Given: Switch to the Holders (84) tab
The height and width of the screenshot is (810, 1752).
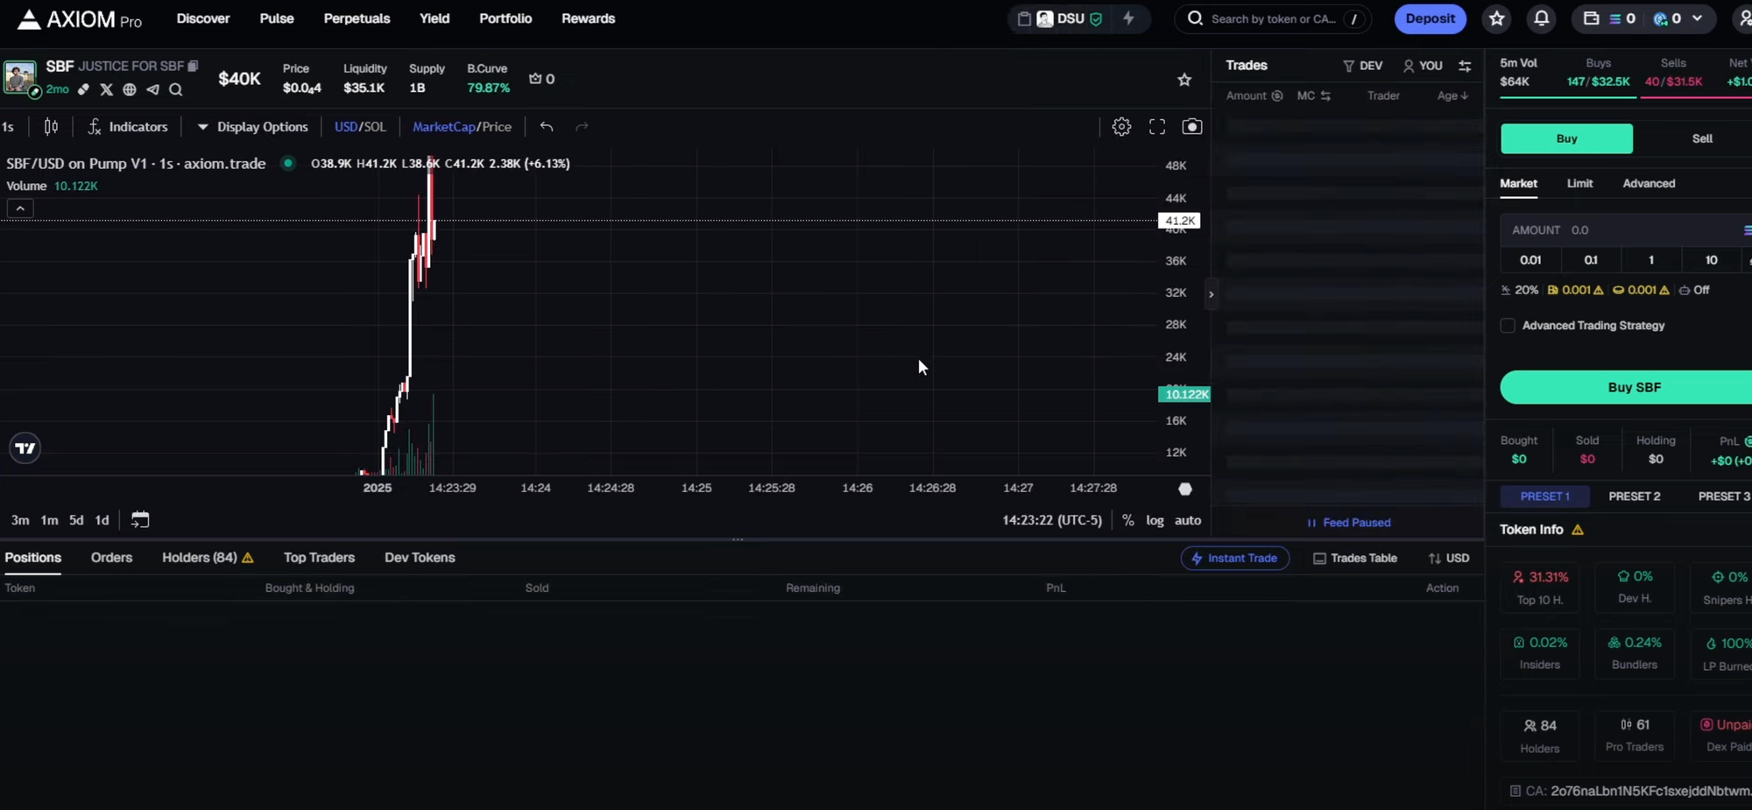Looking at the screenshot, I should [x=198, y=557].
